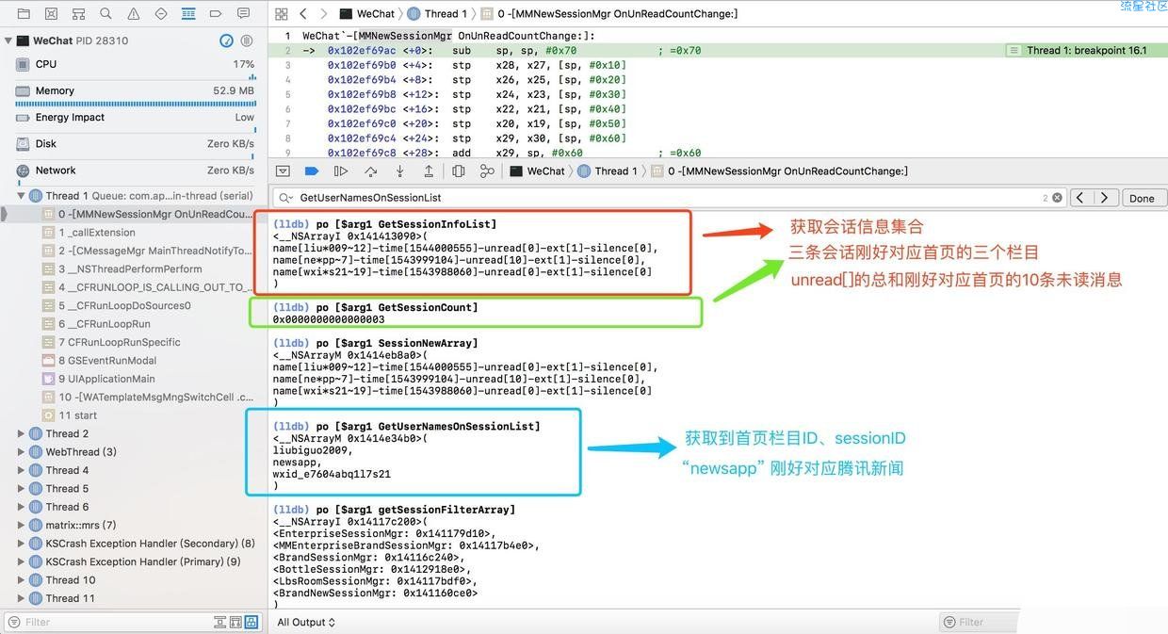Open the Project navigator folder icon

(24, 14)
